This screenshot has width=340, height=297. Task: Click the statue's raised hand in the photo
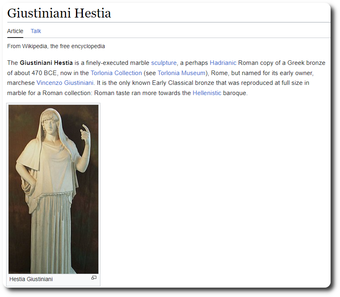85,133
